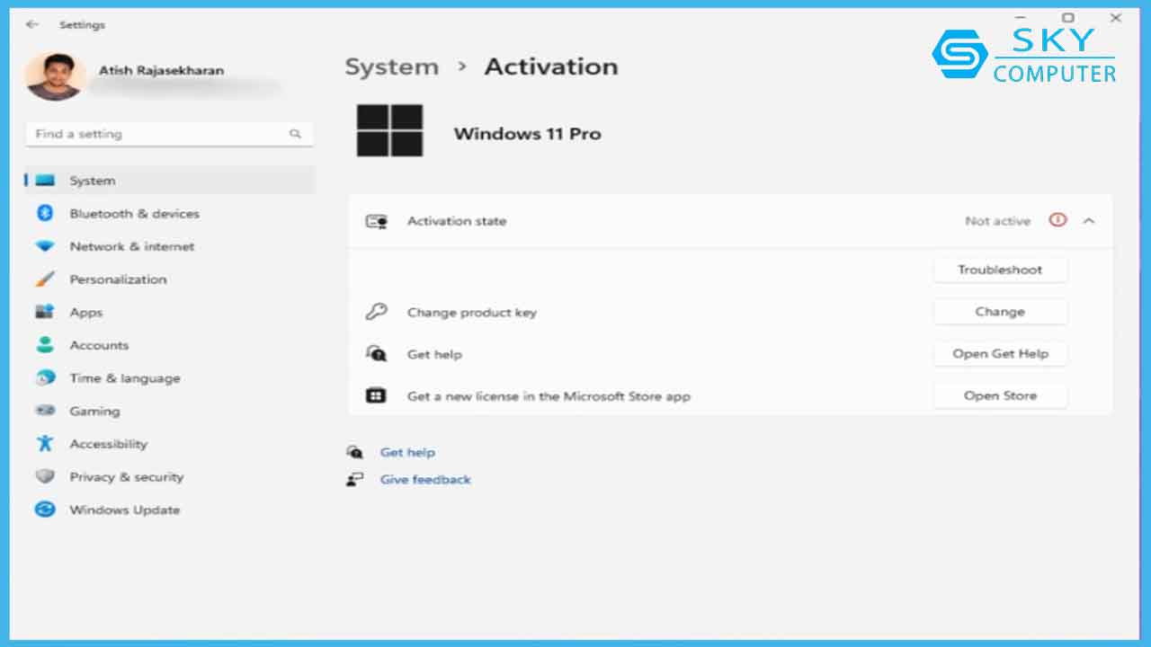Screen dimensions: 1151x647
Task: Select the Privacy & security shield icon
Action: pyautogui.click(x=45, y=477)
